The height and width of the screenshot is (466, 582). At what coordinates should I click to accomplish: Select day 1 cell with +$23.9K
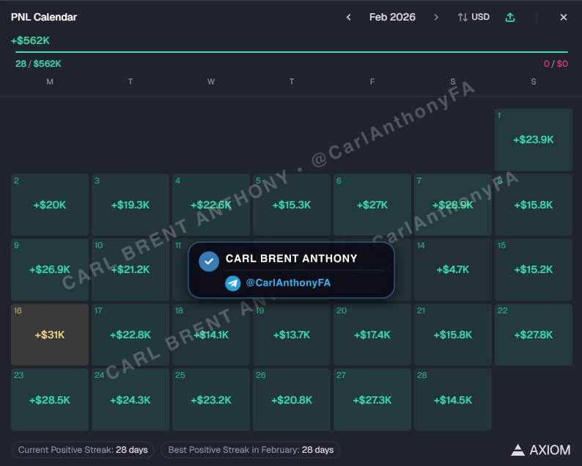coord(534,139)
